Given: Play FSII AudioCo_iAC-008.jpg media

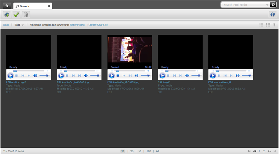Looking at the screenshot, I should (x=61, y=76).
